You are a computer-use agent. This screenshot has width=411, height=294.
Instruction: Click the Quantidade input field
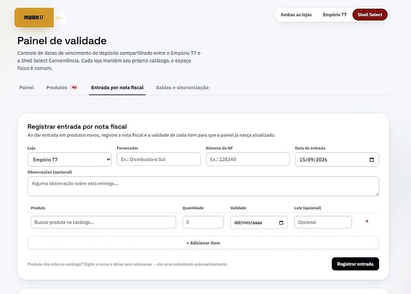pyautogui.click(x=203, y=222)
